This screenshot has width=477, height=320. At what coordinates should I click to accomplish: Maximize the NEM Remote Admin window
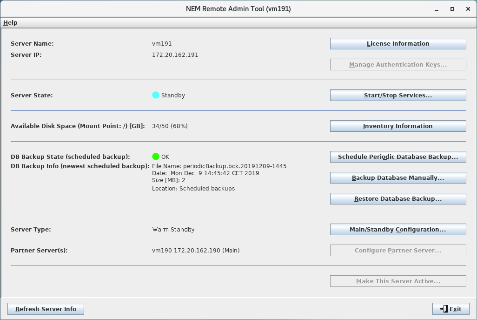pyautogui.click(x=452, y=9)
